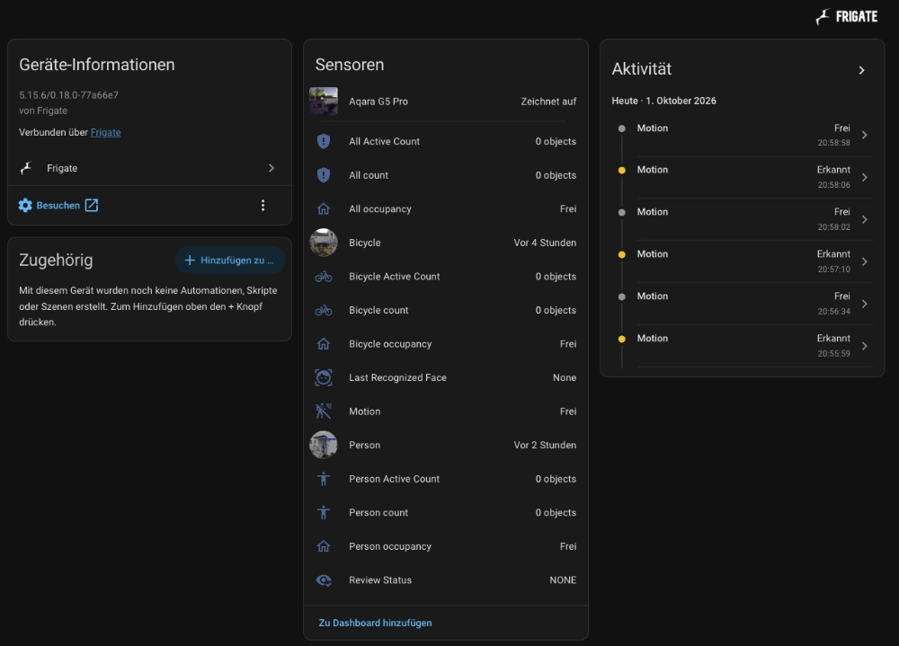Open Motion entry chevron at 20:58:06
This screenshot has width=899, height=646.
(865, 178)
